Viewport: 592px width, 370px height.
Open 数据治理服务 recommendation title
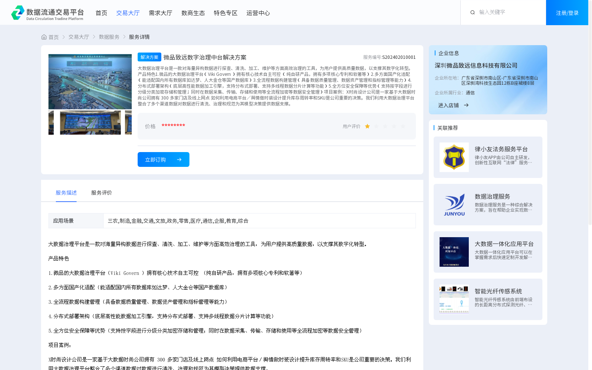pos(492,196)
